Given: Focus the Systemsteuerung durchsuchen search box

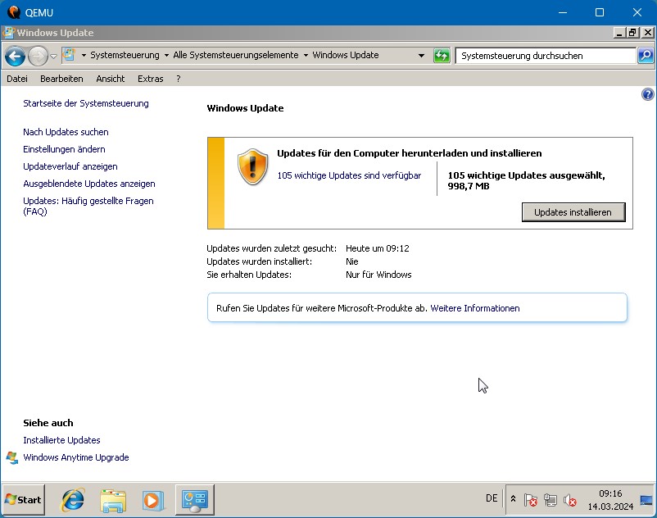Looking at the screenshot, I should coord(546,56).
